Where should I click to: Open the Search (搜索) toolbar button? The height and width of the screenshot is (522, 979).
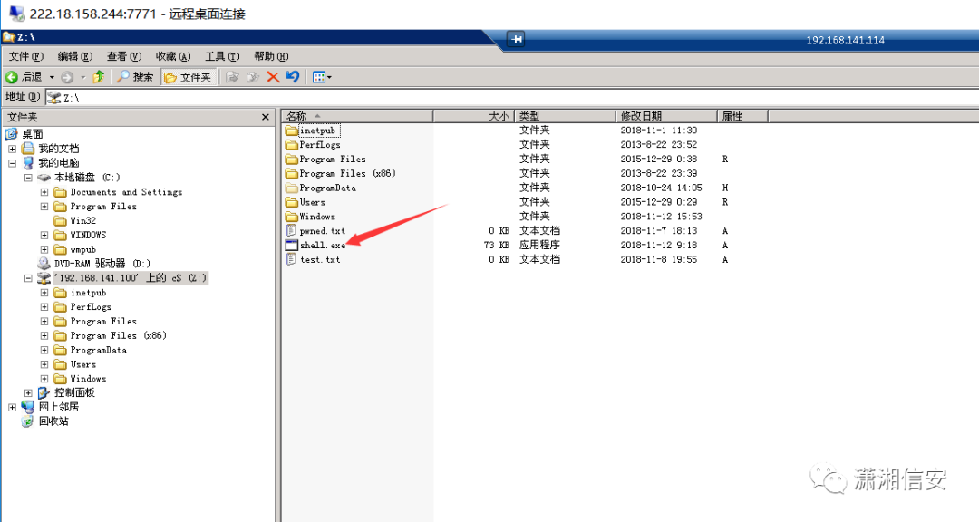pos(135,77)
